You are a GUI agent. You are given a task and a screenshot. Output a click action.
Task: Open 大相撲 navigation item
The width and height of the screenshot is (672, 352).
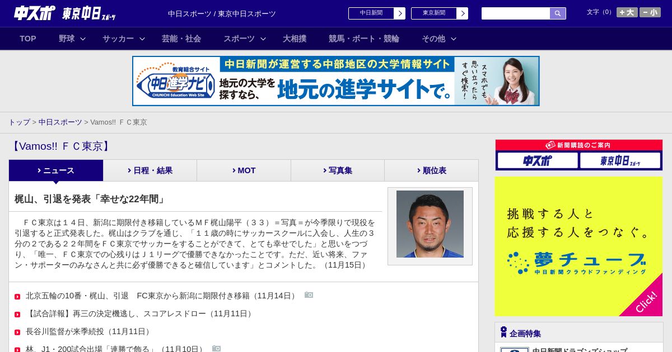(x=295, y=39)
